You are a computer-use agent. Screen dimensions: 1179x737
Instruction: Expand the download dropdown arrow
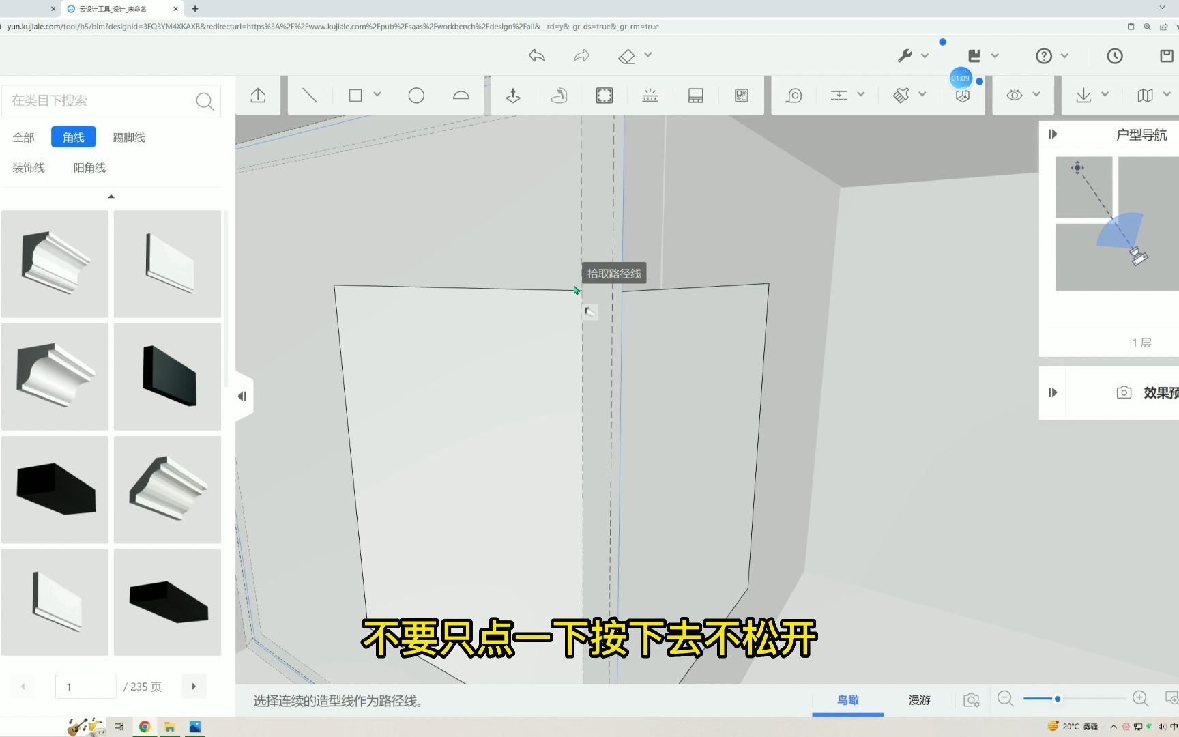1105,95
